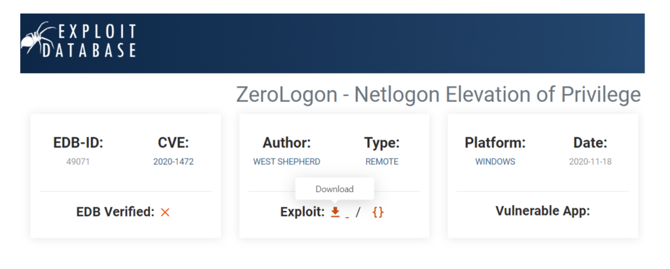Open author WEST SHEPHERD profile link

[287, 161]
